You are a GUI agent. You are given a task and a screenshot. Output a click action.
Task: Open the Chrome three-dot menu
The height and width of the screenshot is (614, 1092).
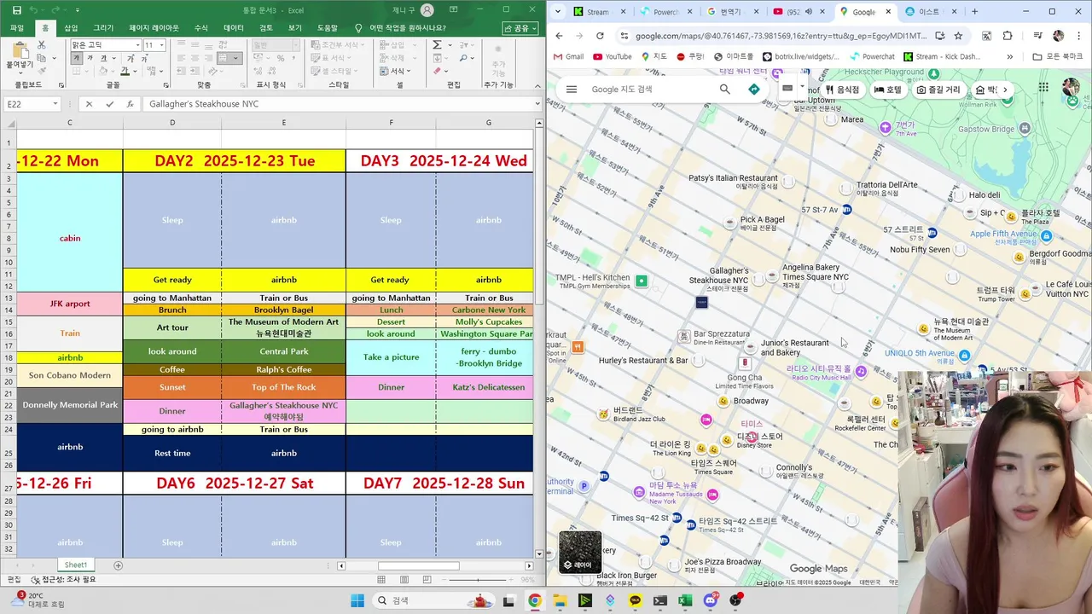click(x=1078, y=36)
